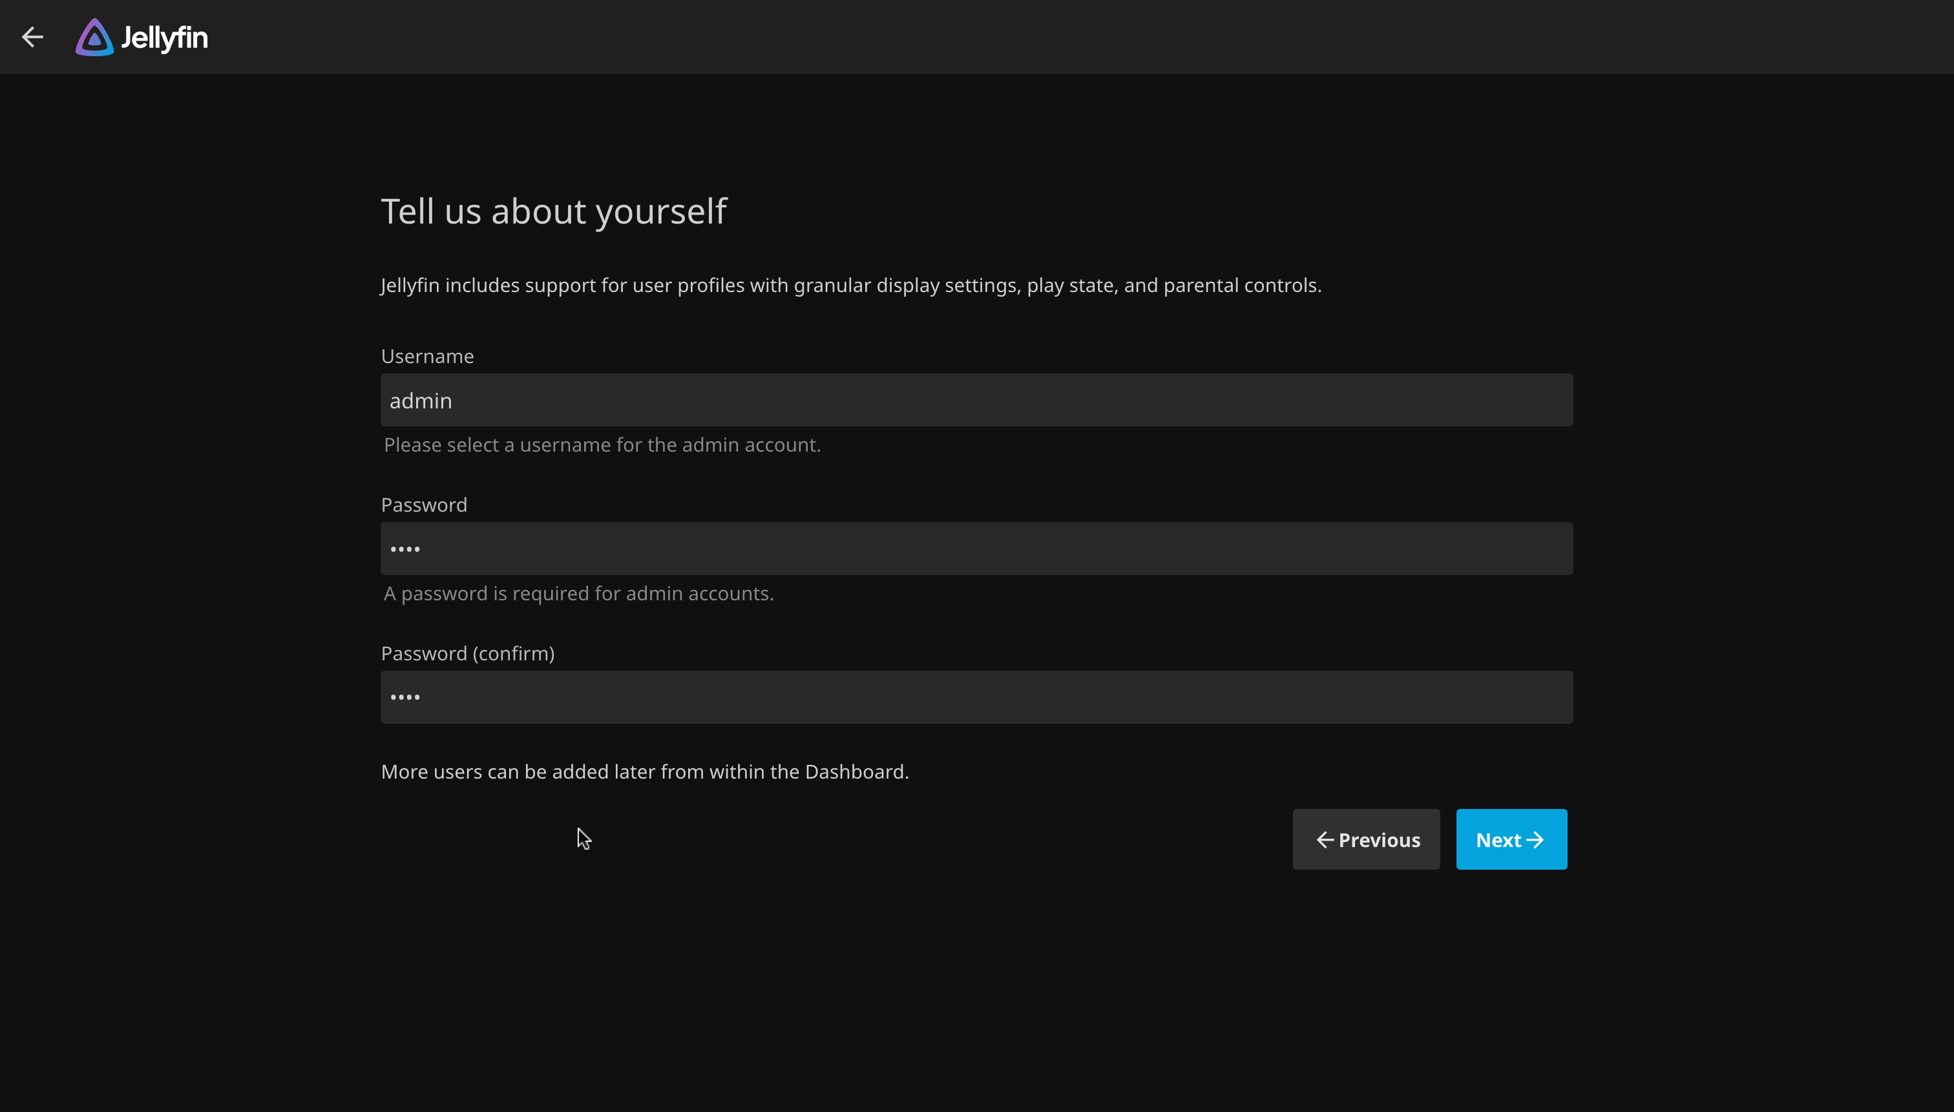Image resolution: width=1954 pixels, height=1112 pixels.
Task: Click the back navigation arrow to return
Action: click(x=32, y=37)
